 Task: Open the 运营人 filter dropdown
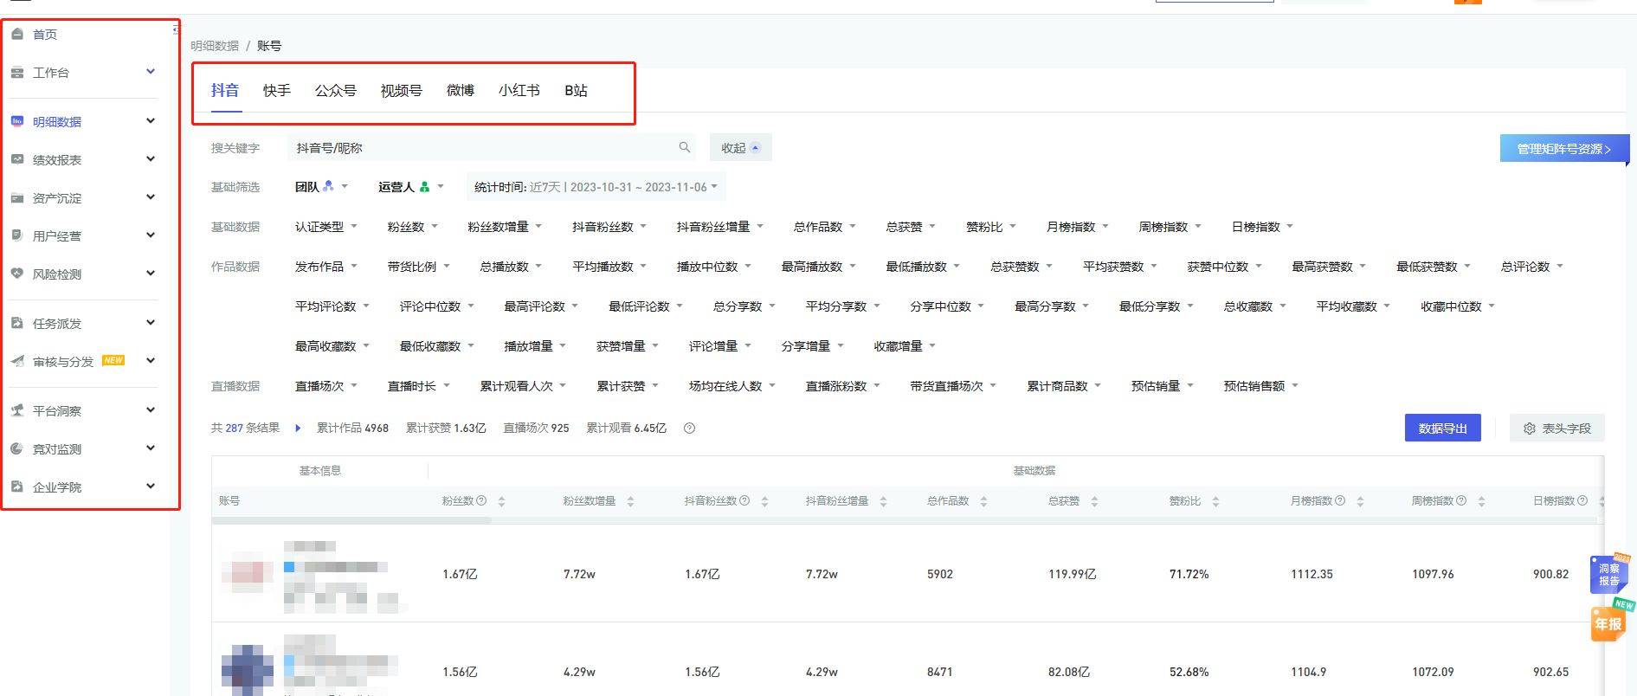(x=410, y=186)
